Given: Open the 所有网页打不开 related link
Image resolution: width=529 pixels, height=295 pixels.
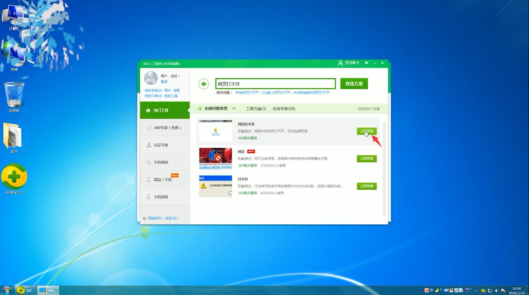Looking at the screenshot, I should tap(247, 93).
